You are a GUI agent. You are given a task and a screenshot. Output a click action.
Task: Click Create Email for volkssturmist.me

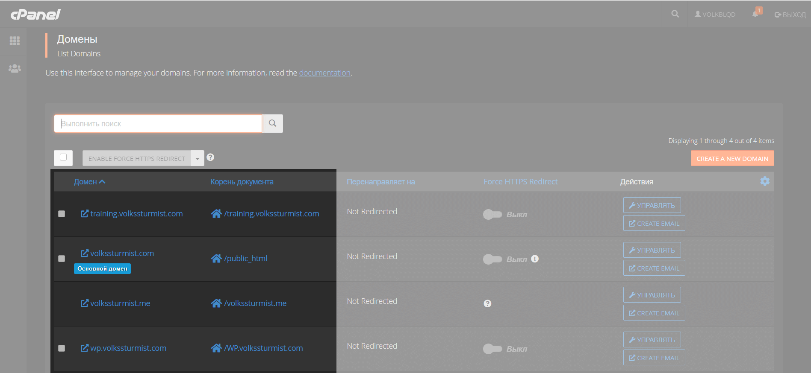[x=654, y=313]
